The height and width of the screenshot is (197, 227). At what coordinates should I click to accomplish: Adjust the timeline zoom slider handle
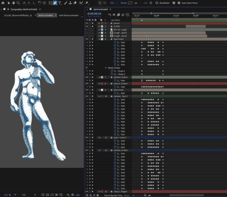(145, 195)
